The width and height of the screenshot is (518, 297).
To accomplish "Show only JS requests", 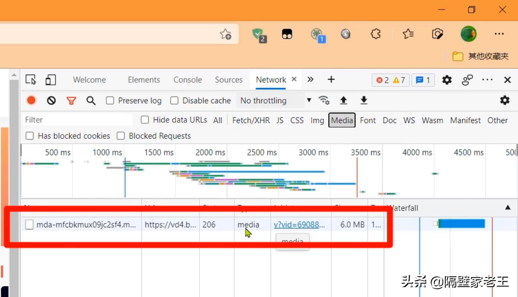I will point(280,120).
